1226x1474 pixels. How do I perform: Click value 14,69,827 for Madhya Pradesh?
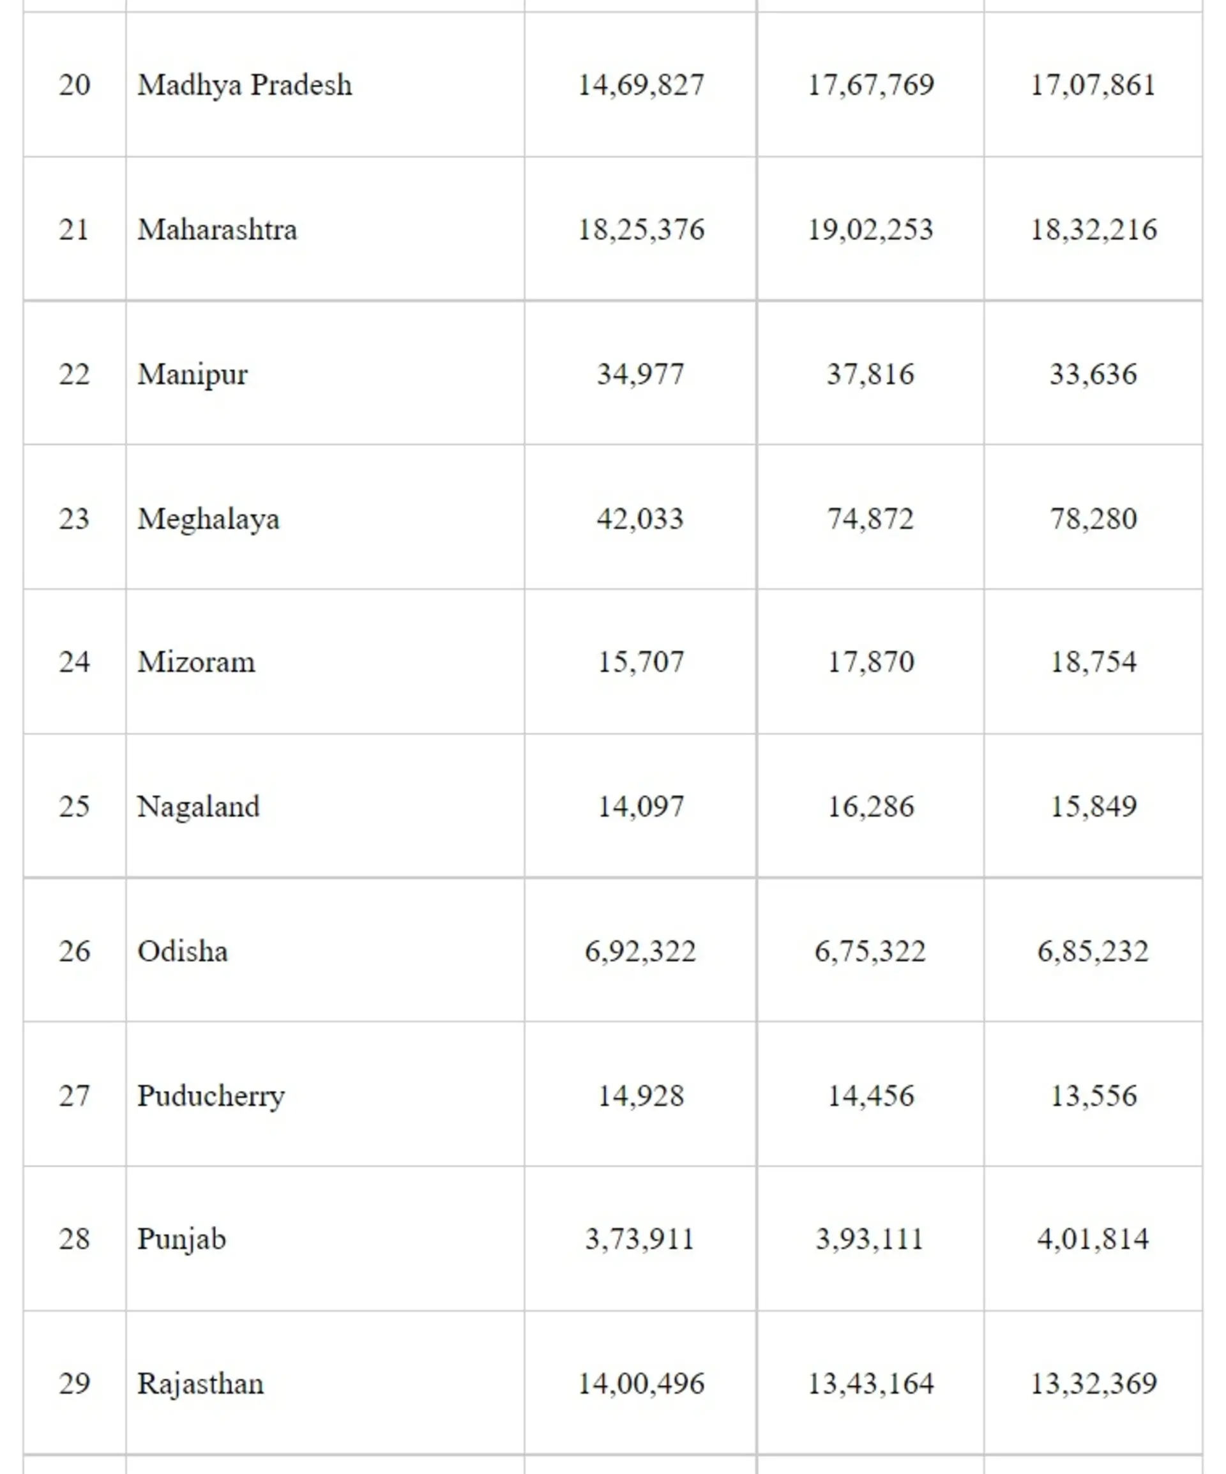click(640, 85)
